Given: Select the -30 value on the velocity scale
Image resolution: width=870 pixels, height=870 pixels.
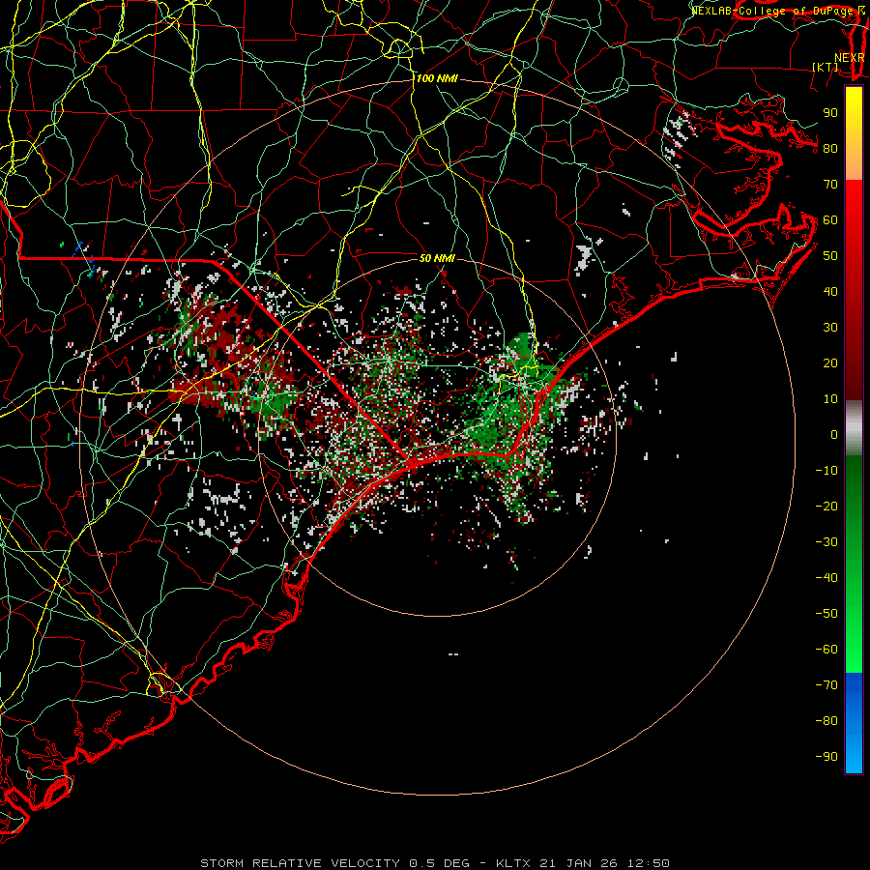Looking at the screenshot, I should [x=826, y=542].
